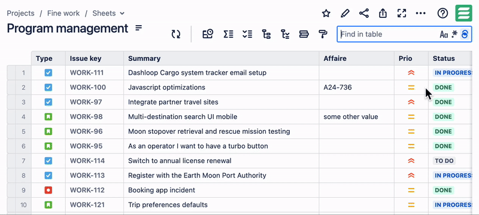Refresh the table with sync arrows
The height and width of the screenshot is (215, 479).
pyautogui.click(x=175, y=34)
